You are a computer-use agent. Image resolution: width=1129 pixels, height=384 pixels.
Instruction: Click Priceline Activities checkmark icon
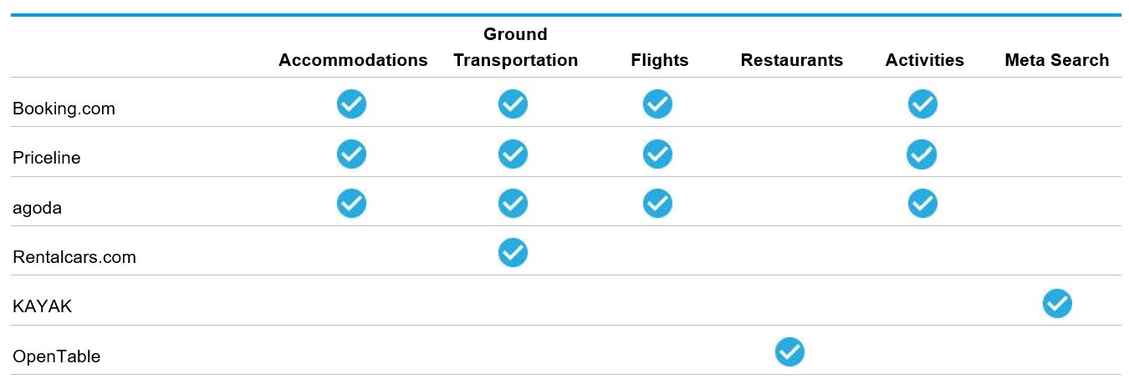point(922,154)
